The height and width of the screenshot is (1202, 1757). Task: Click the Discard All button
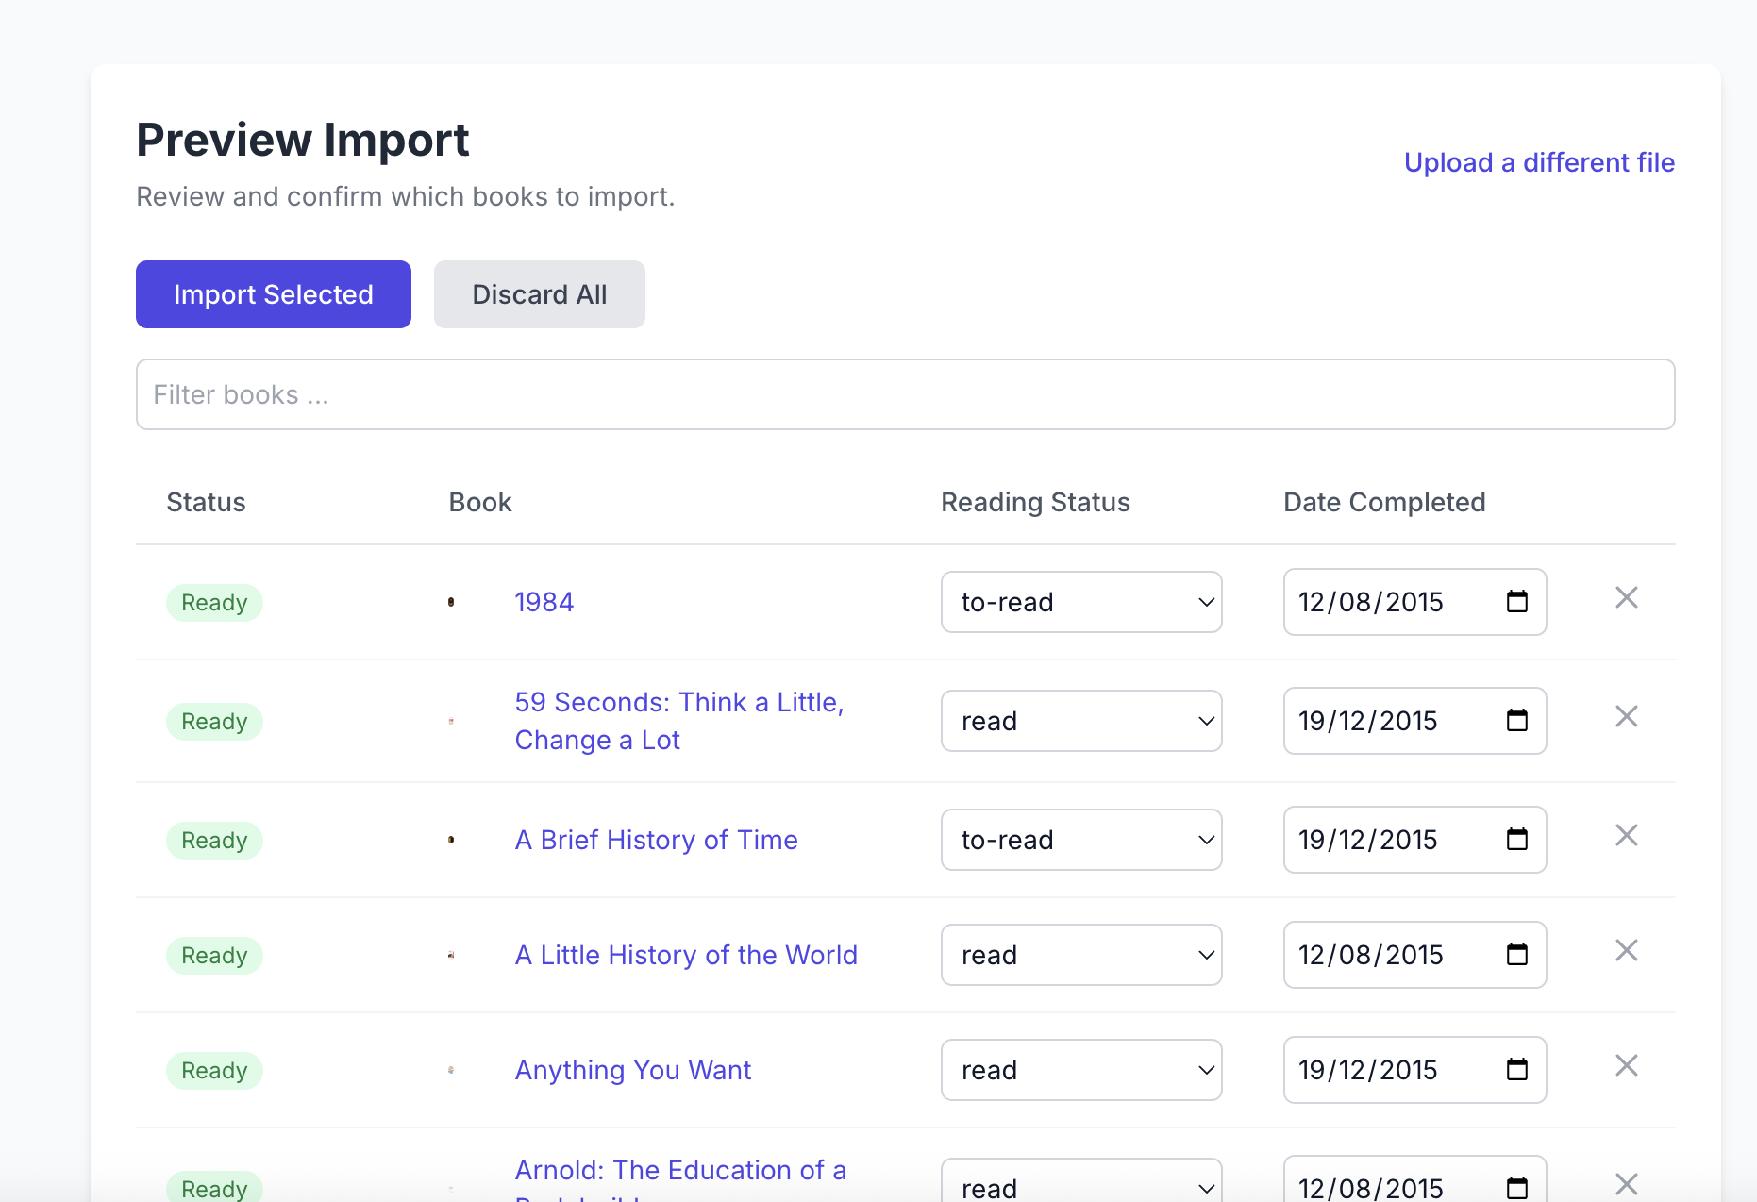coord(539,293)
